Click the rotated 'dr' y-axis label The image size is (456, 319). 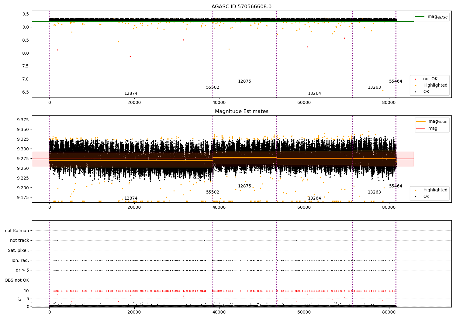click(20, 299)
